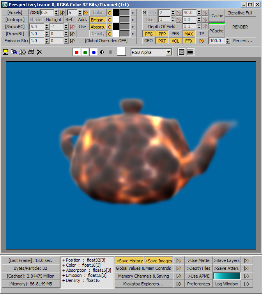Open Global Values & Main Controls

(x=143, y=268)
